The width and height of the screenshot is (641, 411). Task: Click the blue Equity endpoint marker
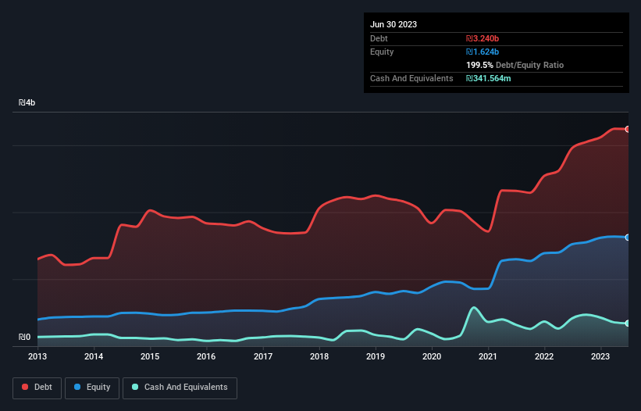[x=628, y=238]
